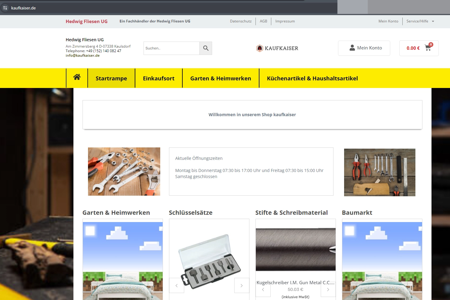Screen dimensions: 450x300
Task: Select Garten & Heimwerken in navigation bar
Action: click(221, 78)
